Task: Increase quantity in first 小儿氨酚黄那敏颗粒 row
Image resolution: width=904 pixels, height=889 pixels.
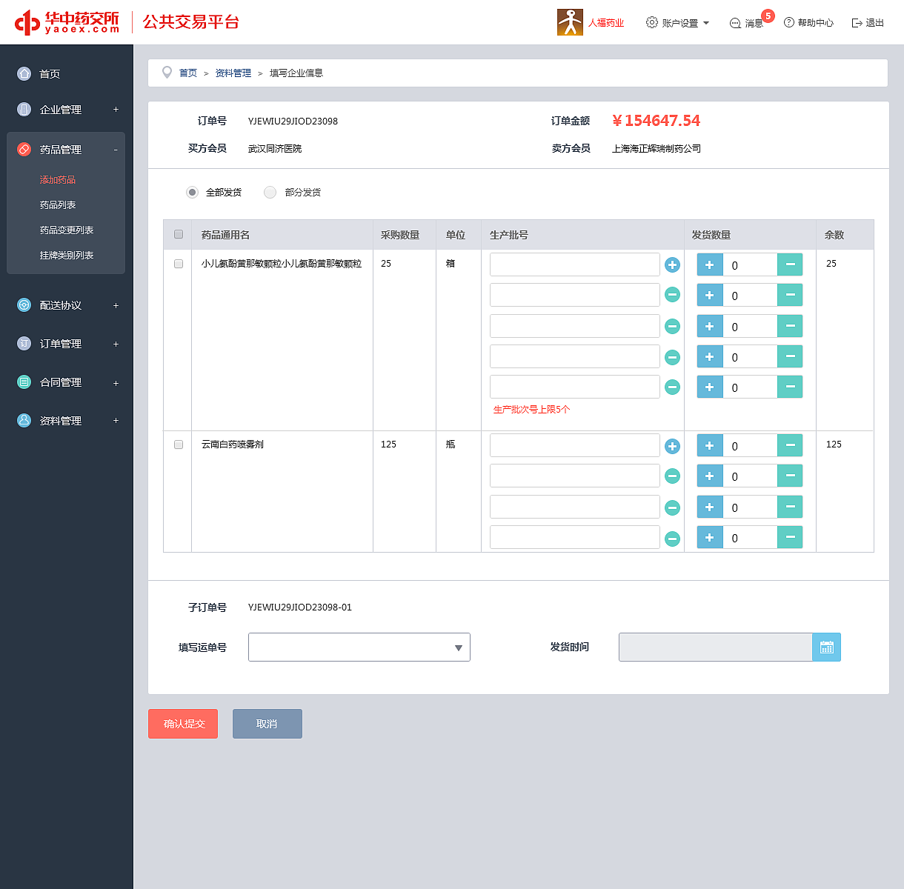Action: (x=710, y=264)
